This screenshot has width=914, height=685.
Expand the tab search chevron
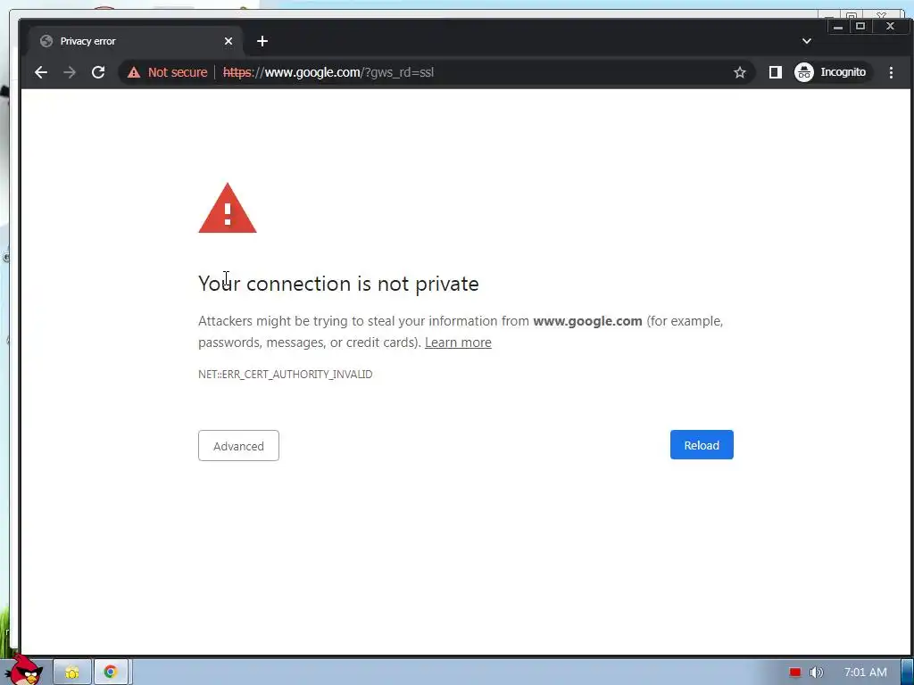click(807, 41)
